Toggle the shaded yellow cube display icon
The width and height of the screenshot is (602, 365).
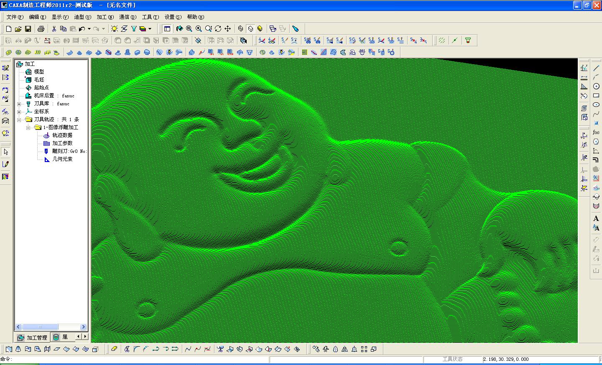260,29
